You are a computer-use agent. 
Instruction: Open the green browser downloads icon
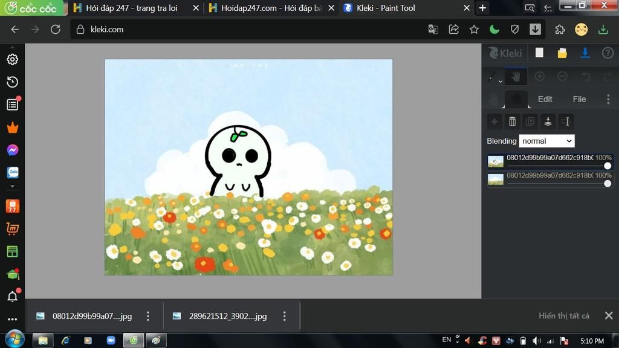coord(603,29)
